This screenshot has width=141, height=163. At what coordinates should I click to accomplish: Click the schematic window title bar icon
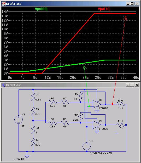pyautogui.click(x=4, y=85)
